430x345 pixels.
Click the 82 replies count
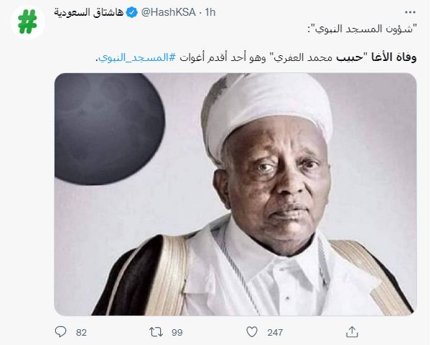81,332
